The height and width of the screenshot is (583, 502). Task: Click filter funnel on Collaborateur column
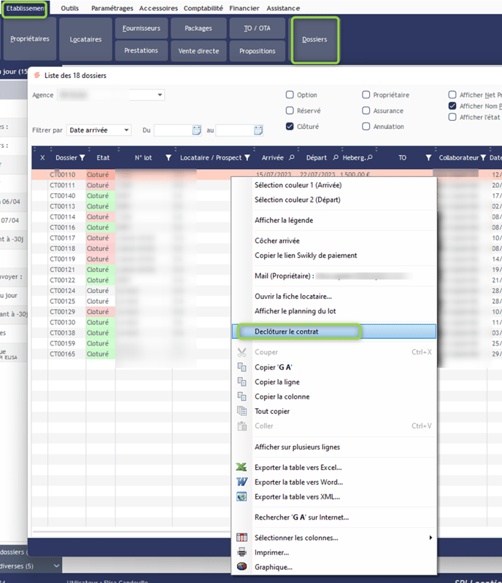482,157
